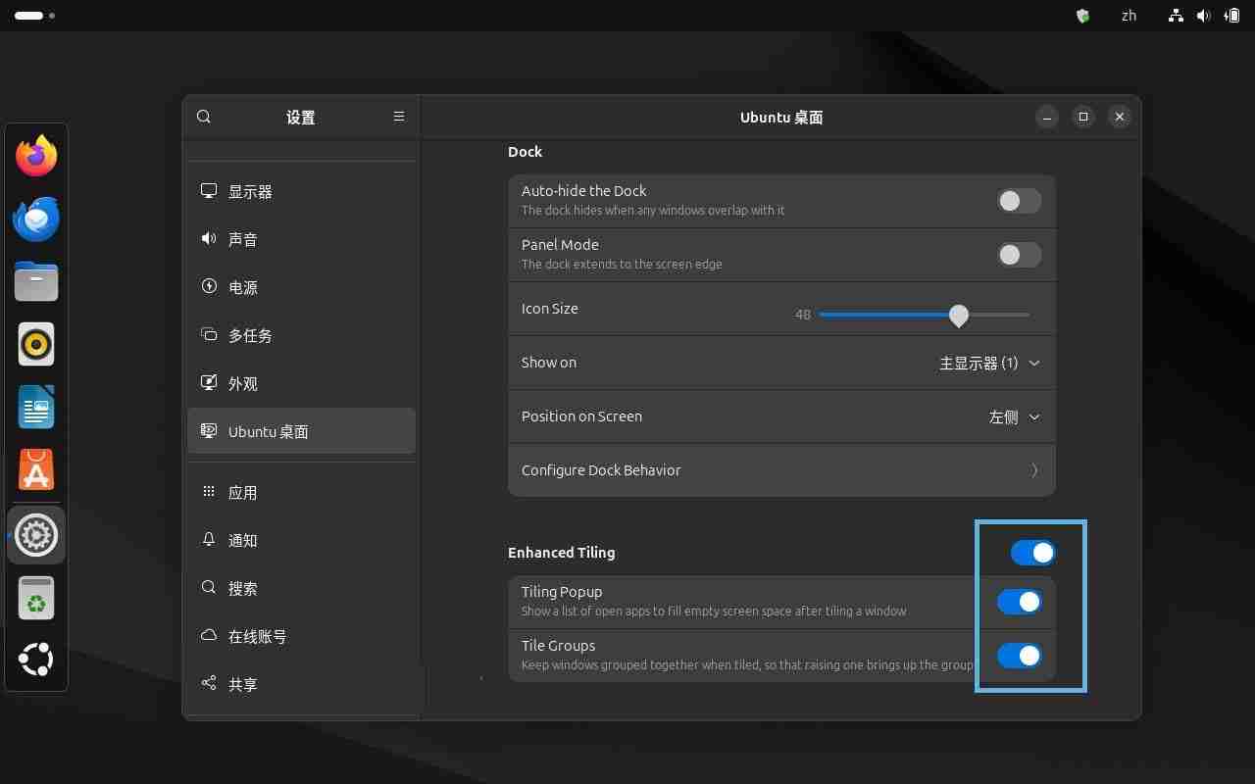
Task: Open the Settings hamburger menu
Action: tap(399, 117)
